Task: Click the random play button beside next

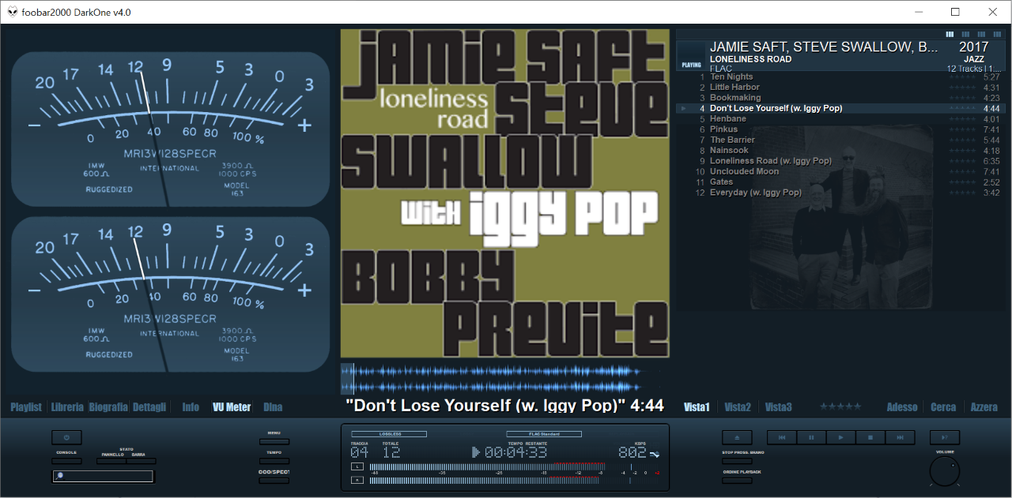Action: [x=945, y=437]
